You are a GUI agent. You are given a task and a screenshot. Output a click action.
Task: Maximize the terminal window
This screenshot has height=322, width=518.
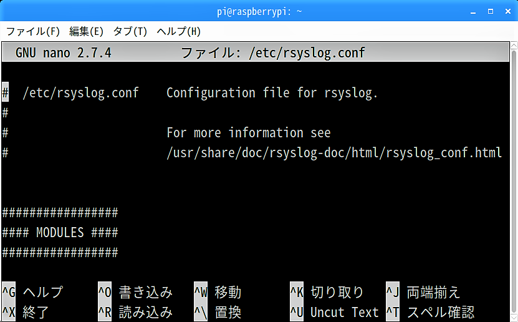491,12
